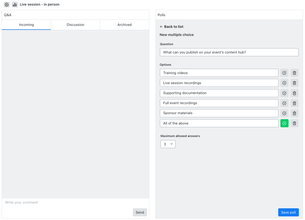305x220 pixels.
Task: Save the multiple choice poll
Action: pyautogui.click(x=288, y=212)
